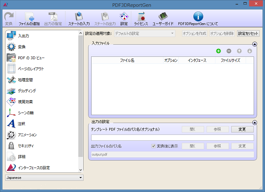Click the ファイル名 column header
The width and height of the screenshot is (265, 192).
pyautogui.click(x=127, y=60)
